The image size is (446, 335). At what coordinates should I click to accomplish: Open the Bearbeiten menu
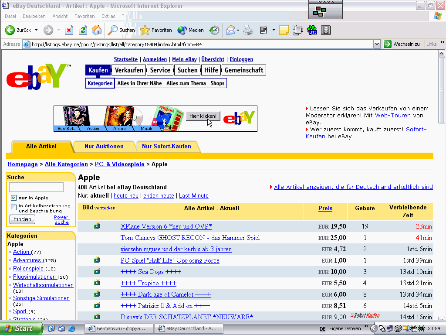34,16
